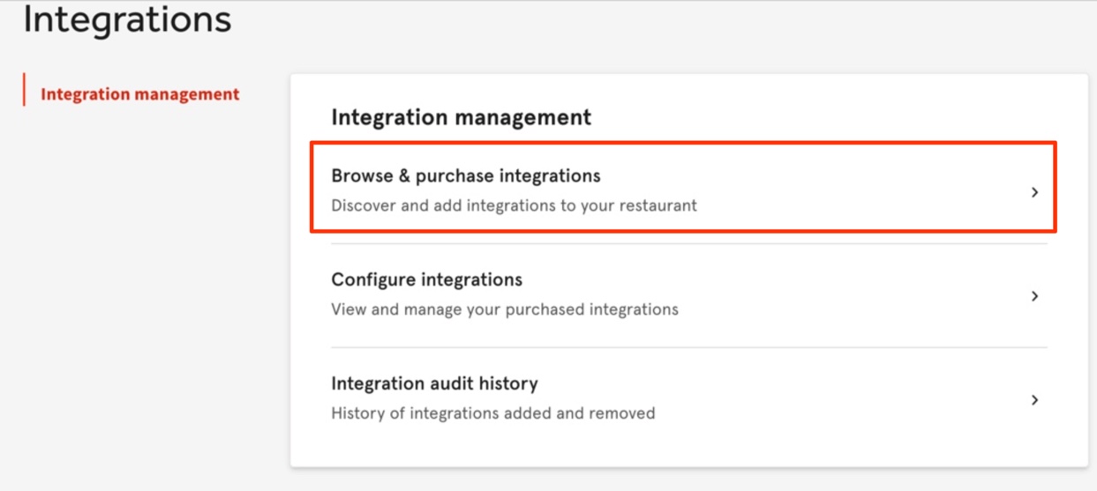Screen dimensions: 1097x491
Task: Click the Integration audit history chevron
Action: click(x=1034, y=400)
